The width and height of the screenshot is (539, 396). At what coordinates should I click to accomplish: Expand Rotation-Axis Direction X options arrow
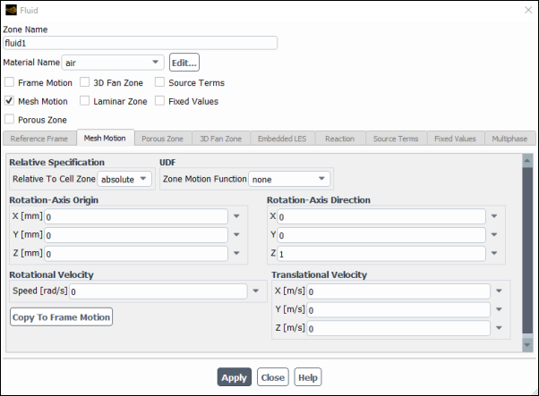494,216
